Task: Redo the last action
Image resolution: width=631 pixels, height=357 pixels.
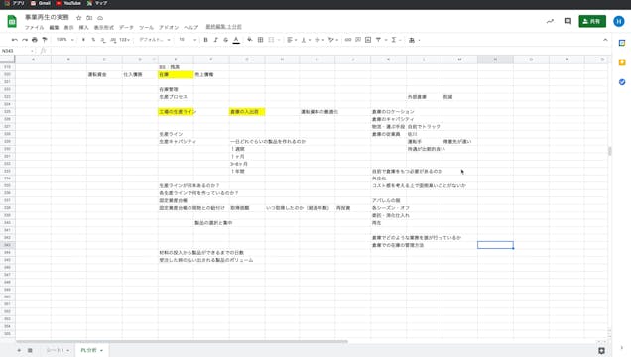Action: click(25, 40)
